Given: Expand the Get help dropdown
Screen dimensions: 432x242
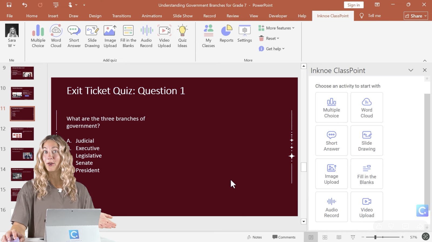Looking at the screenshot, I should click(x=272, y=49).
